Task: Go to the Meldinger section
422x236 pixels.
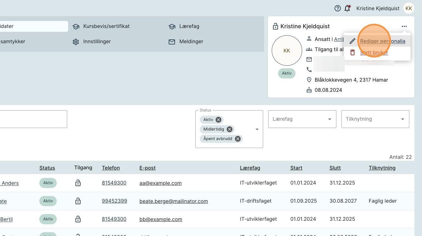Action: (191, 42)
